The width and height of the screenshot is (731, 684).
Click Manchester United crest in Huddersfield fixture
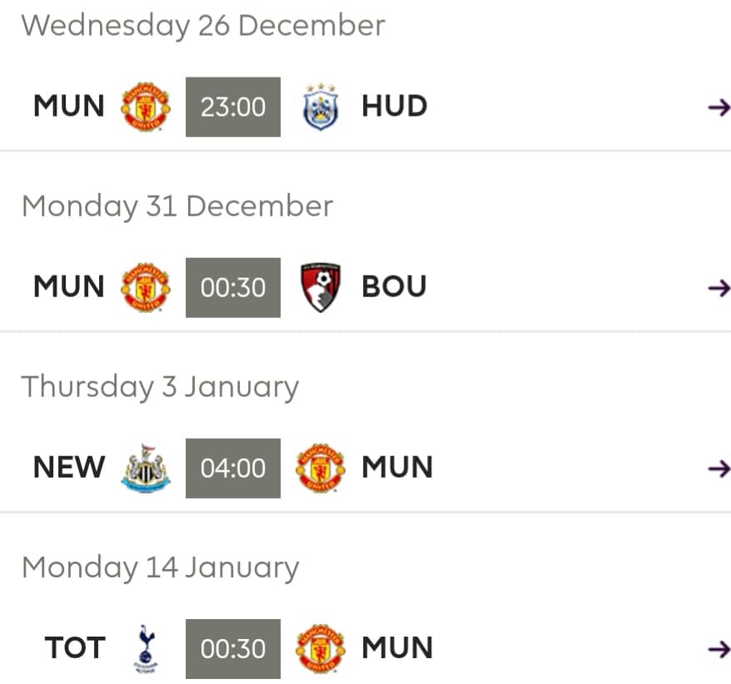(146, 107)
